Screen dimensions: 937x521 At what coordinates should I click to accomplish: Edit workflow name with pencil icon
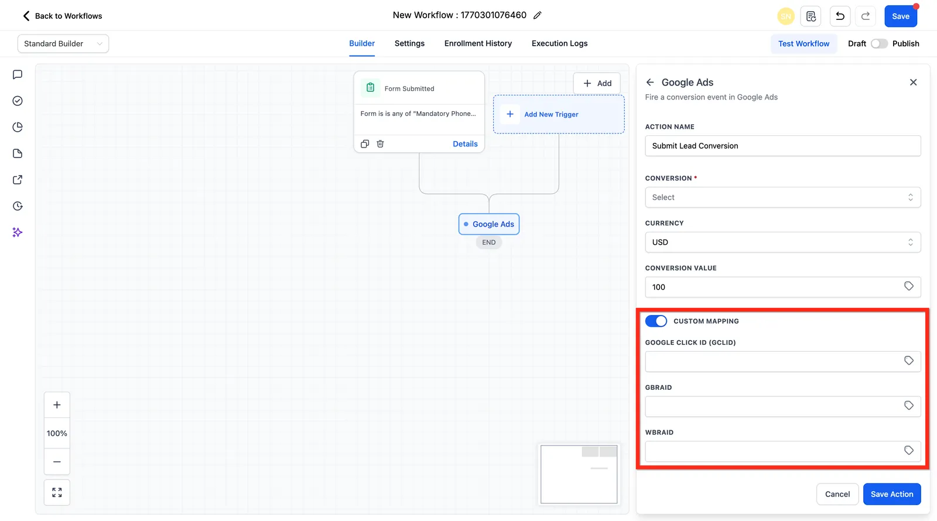(x=538, y=15)
